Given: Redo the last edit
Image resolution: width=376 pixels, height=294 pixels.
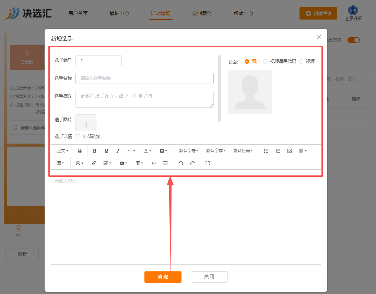Looking at the screenshot, I should coord(192,163).
